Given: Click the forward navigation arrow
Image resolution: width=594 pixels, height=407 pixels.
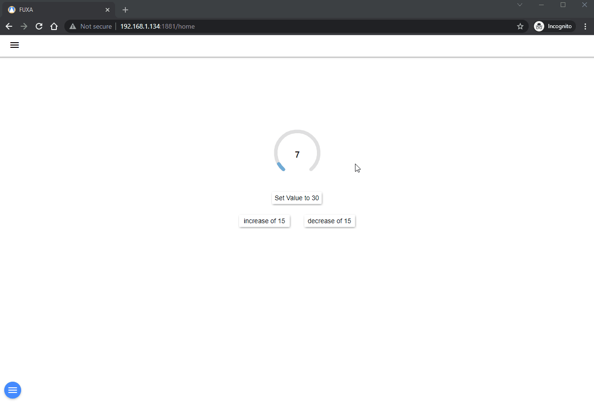Looking at the screenshot, I should pos(24,26).
